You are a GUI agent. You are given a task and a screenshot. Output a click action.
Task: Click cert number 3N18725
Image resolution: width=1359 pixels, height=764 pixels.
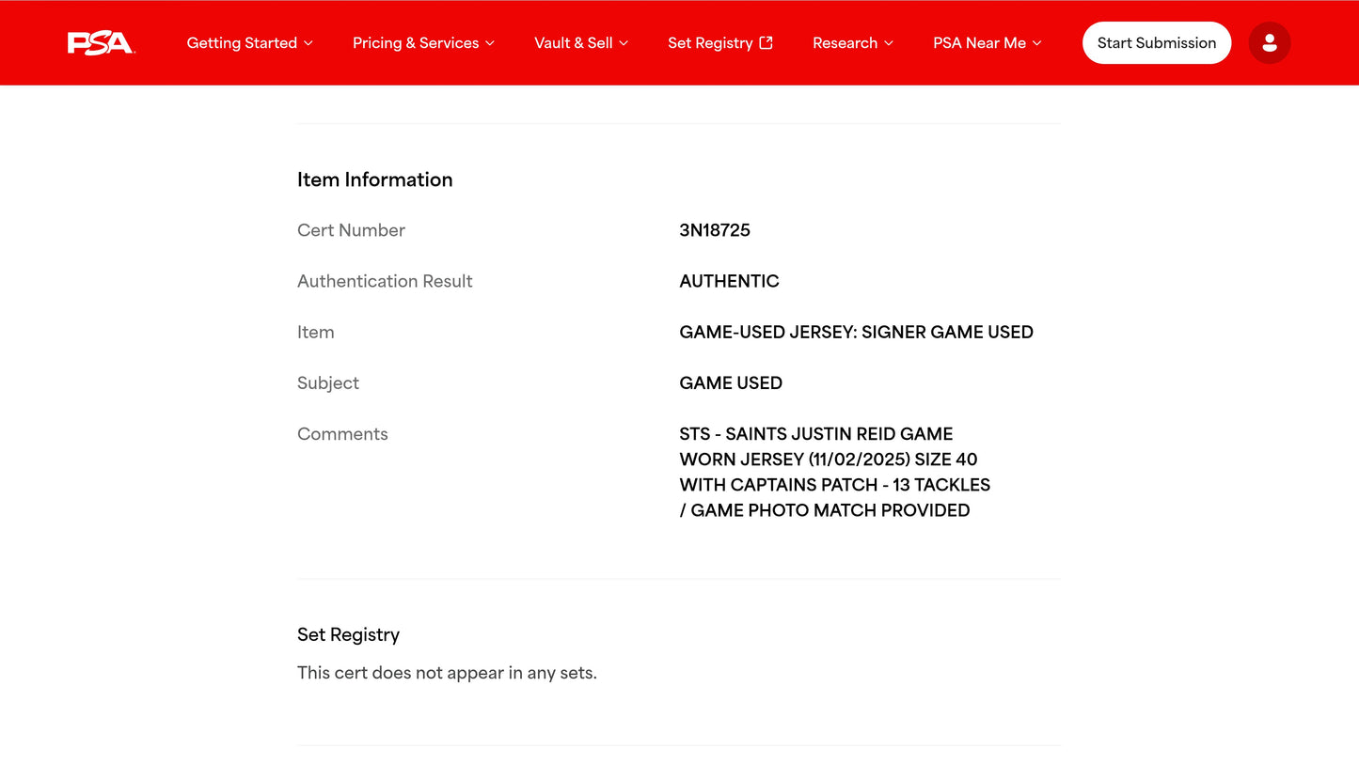[x=715, y=230]
